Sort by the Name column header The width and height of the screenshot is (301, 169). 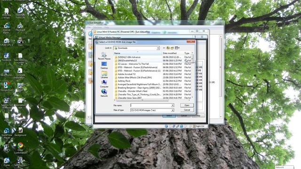pyautogui.click(x=138, y=53)
